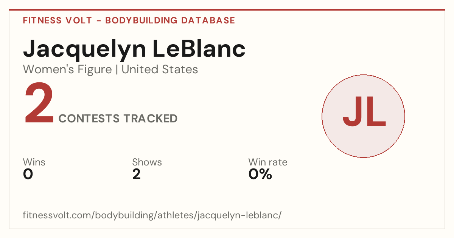Viewport: 454px width, 238px height.
Task: Click the Shows stat label
Action: 147,162
